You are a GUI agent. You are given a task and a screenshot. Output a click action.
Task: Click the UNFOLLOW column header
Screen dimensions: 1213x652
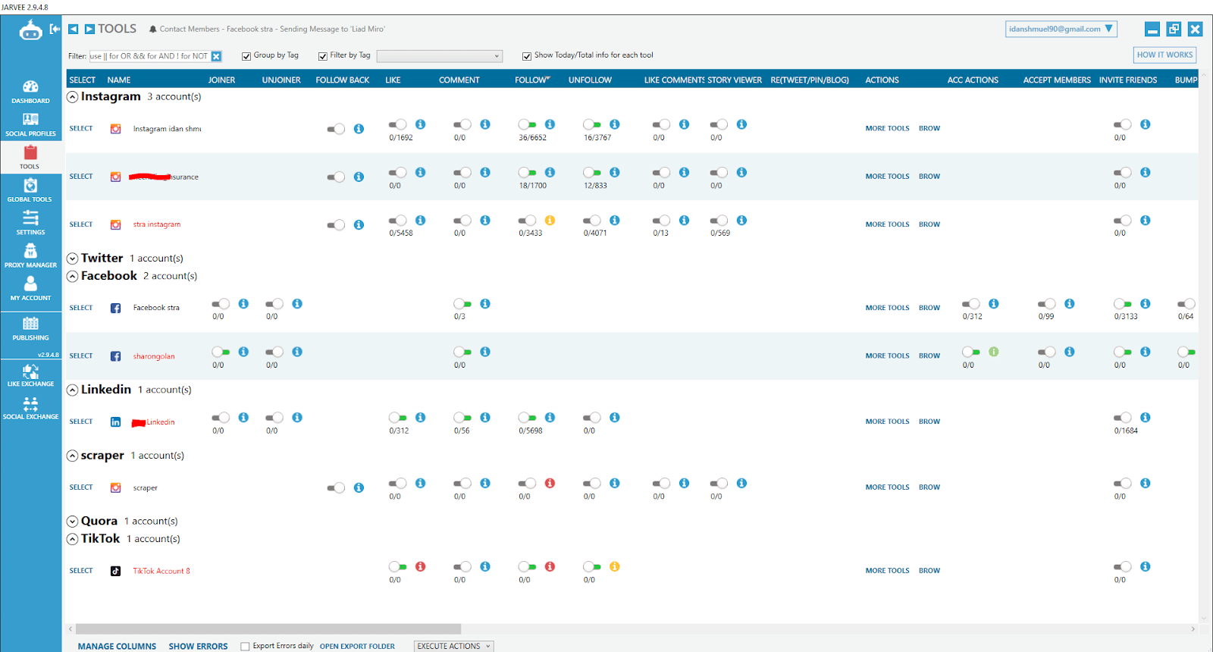click(x=590, y=80)
